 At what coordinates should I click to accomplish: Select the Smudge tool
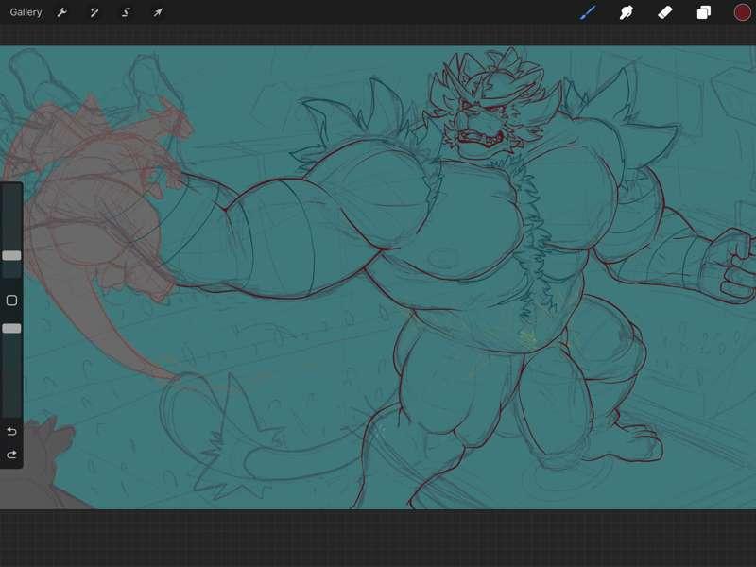[x=627, y=12]
